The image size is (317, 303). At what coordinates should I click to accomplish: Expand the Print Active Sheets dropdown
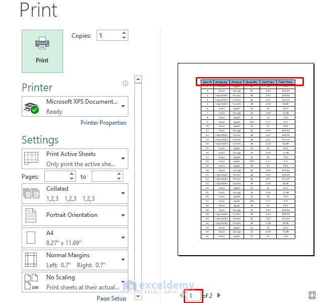tap(75, 159)
